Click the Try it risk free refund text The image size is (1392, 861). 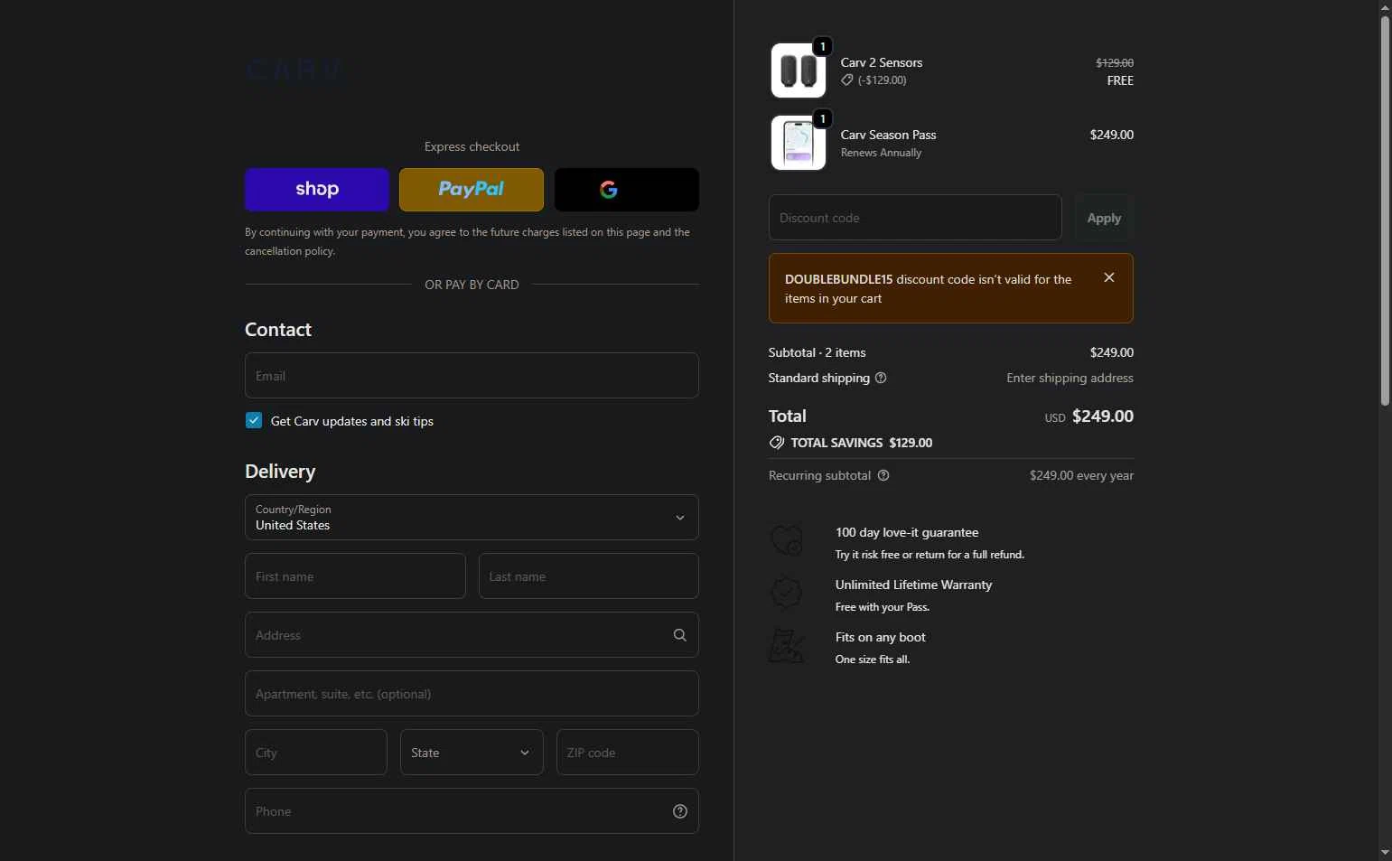[x=930, y=555]
